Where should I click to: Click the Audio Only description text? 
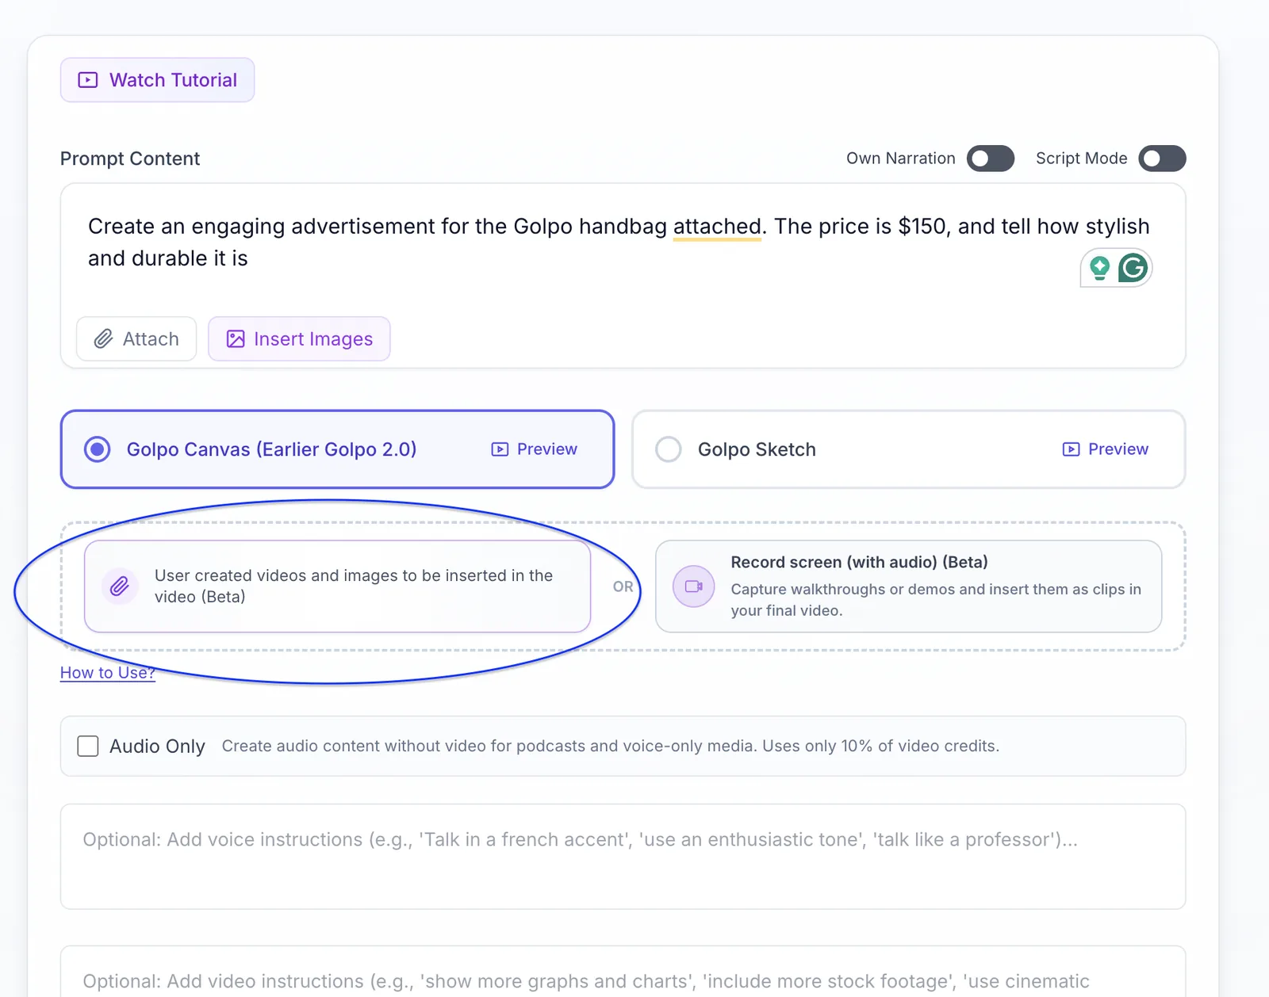coord(611,746)
